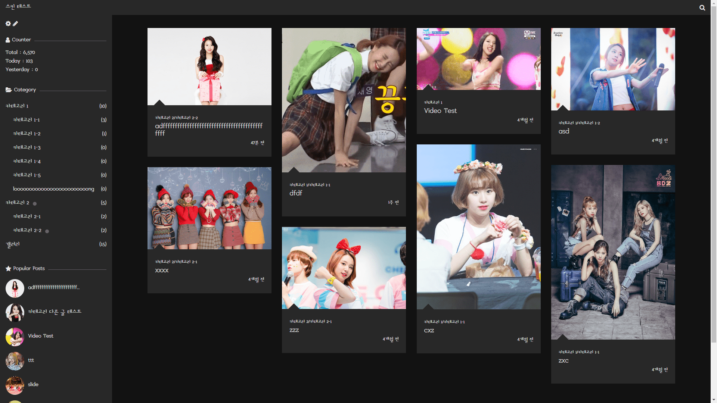Click the pencil write-post icon
The width and height of the screenshot is (717, 403).
tap(15, 24)
